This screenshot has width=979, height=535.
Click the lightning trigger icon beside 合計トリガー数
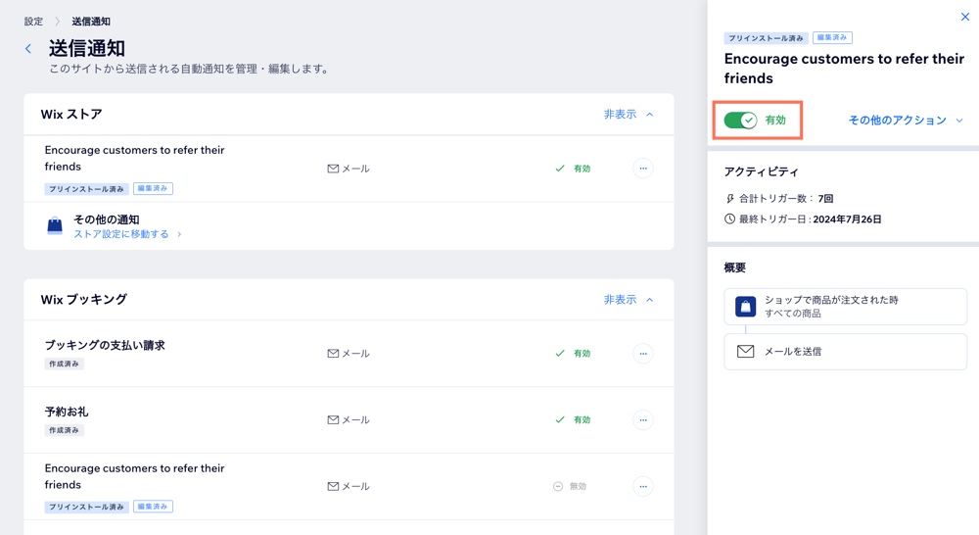tap(730, 199)
